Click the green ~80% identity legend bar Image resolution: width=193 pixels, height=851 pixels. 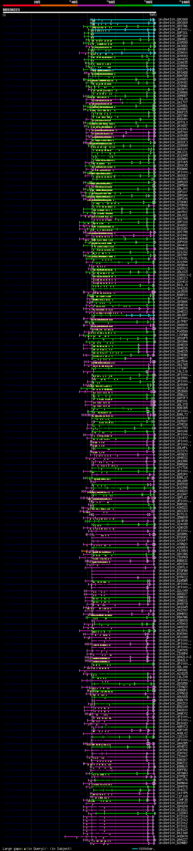134,5
